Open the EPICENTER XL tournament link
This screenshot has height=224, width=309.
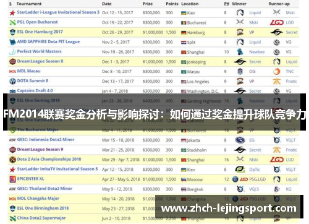tap(30, 179)
